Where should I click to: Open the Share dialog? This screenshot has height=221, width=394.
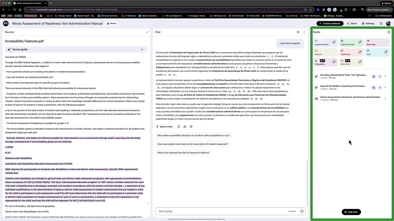point(352,24)
